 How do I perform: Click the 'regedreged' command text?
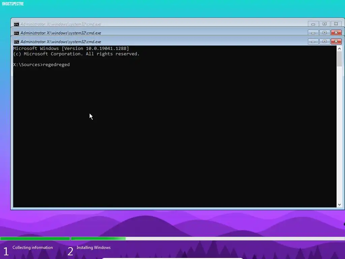point(56,64)
